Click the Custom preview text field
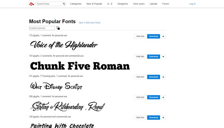This screenshot has width=224, height=128. click(x=42, y=28)
